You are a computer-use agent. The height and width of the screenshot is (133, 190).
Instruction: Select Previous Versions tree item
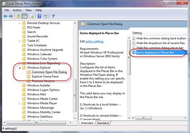pyautogui.click(x=43, y=81)
